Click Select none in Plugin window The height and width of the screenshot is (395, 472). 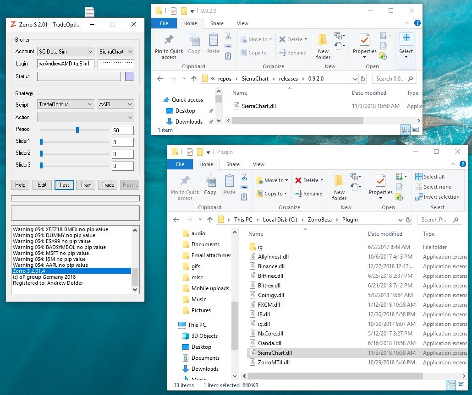[433, 187]
